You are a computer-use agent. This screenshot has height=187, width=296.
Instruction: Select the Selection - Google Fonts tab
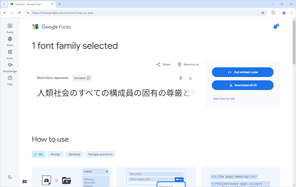[32, 4]
